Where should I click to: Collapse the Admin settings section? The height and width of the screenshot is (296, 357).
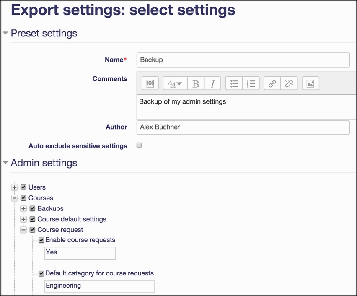tap(5, 163)
